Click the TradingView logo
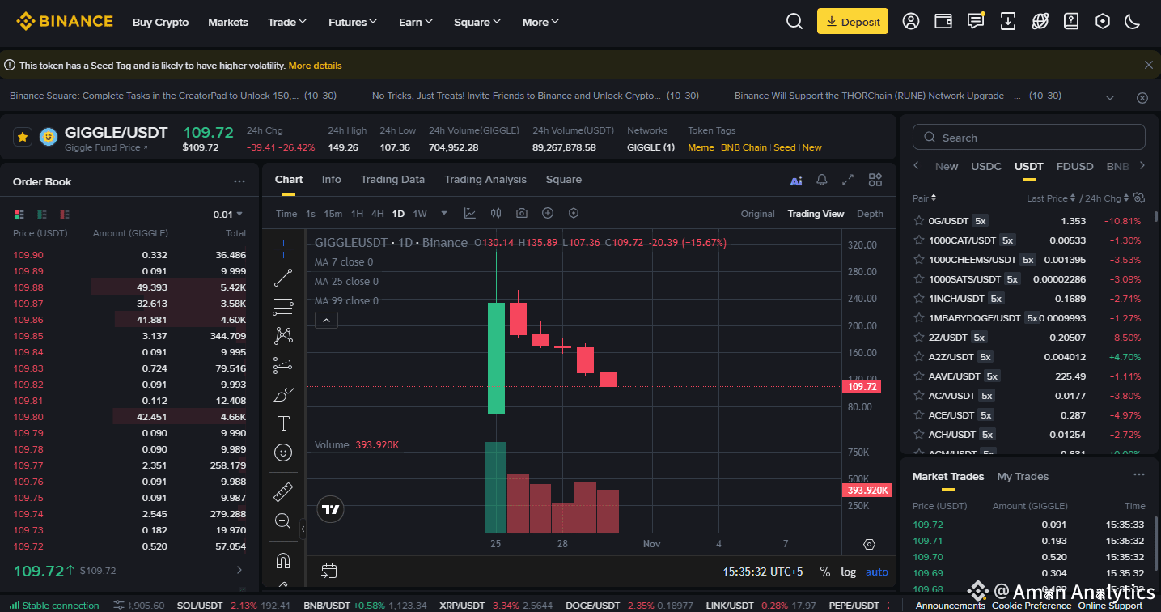1161x612 pixels. coord(330,509)
